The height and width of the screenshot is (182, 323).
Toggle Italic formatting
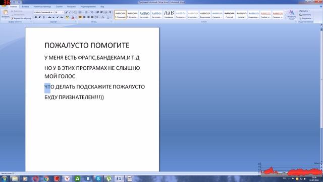(x=39, y=17)
